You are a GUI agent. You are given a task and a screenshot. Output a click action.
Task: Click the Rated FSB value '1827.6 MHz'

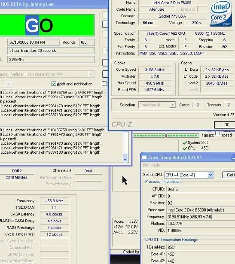pos(155,90)
